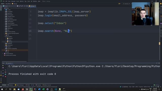Collapse the Python root project node
This screenshot has width=162, height=91.
pos(3,8)
